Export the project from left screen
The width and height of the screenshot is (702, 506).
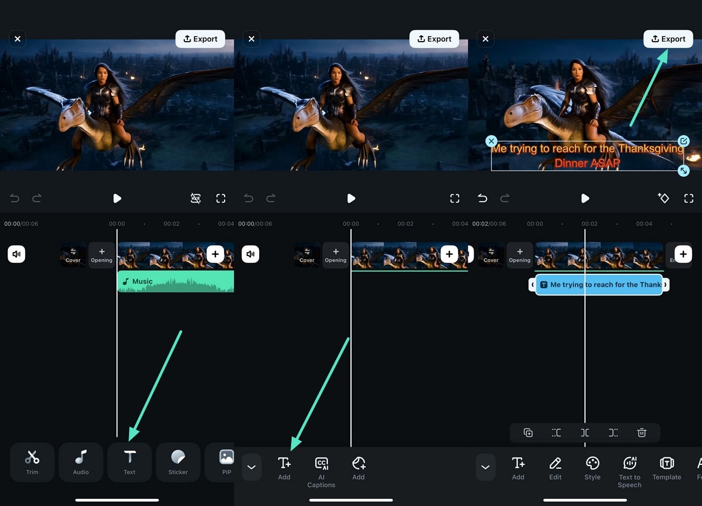200,39
